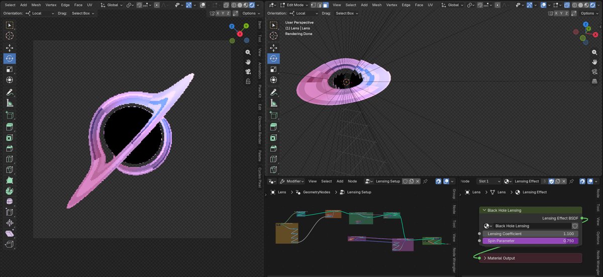
Task: Select the Annotate tool in right viewport toolbar
Action: click(x=274, y=93)
